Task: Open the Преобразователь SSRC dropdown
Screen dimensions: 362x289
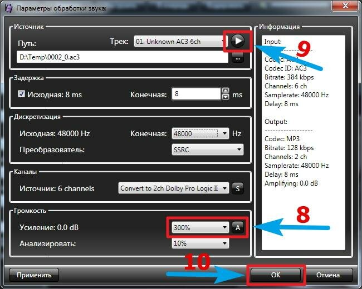Action: pos(208,150)
